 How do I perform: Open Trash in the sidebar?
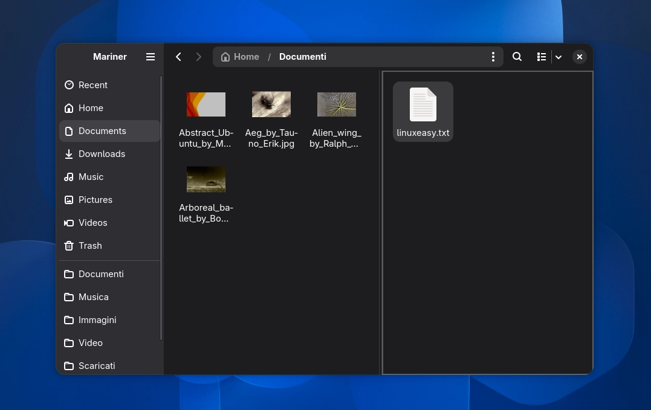click(109, 246)
